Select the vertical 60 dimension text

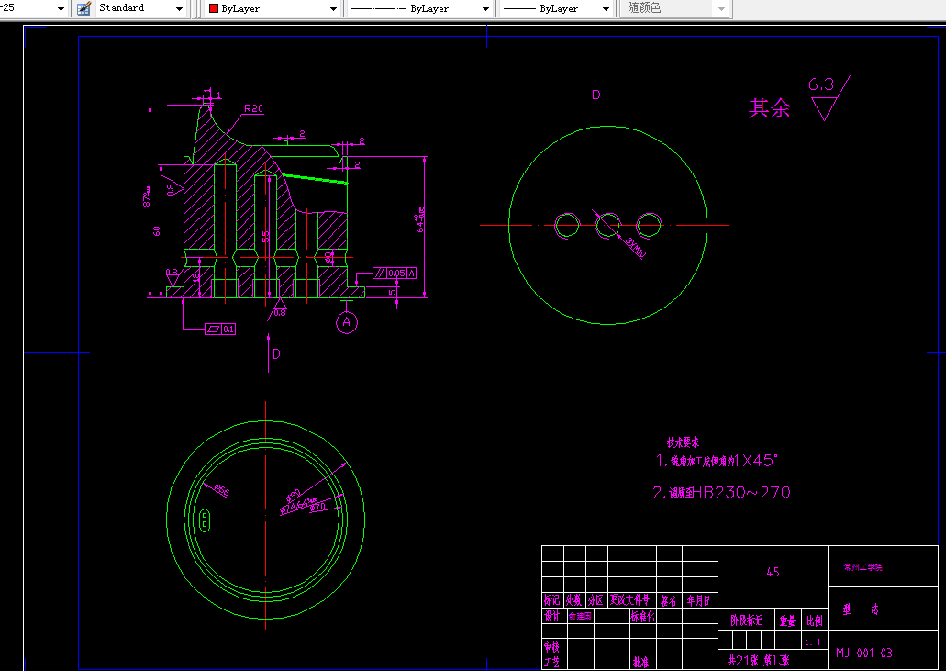tap(157, 231)
